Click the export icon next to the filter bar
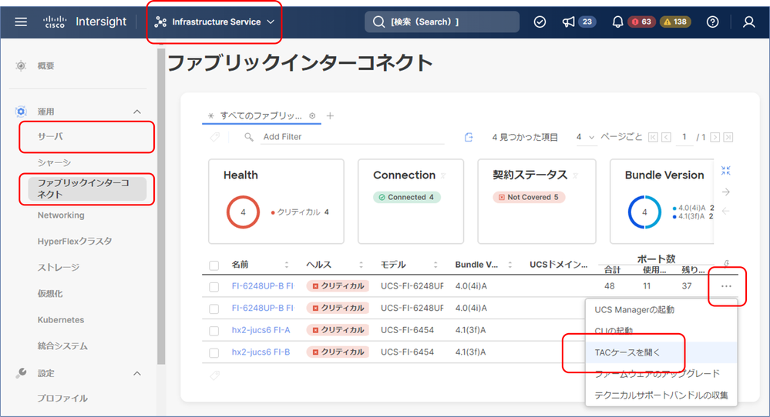The height and width of the screenshot is (417, 770). (469, 137)
